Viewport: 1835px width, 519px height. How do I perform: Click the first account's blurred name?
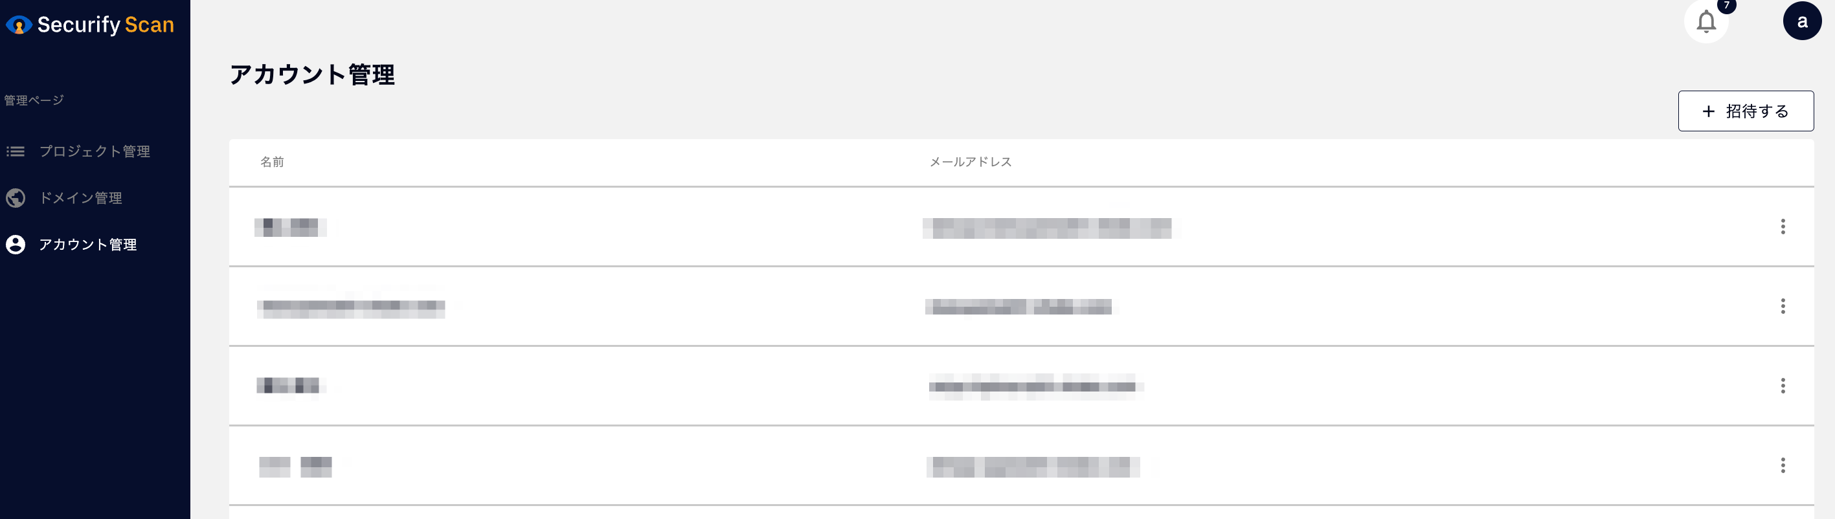coord(291,228)
